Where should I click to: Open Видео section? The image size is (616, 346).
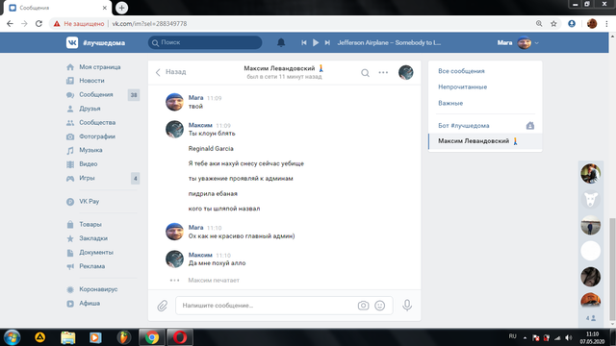(88, 164)
